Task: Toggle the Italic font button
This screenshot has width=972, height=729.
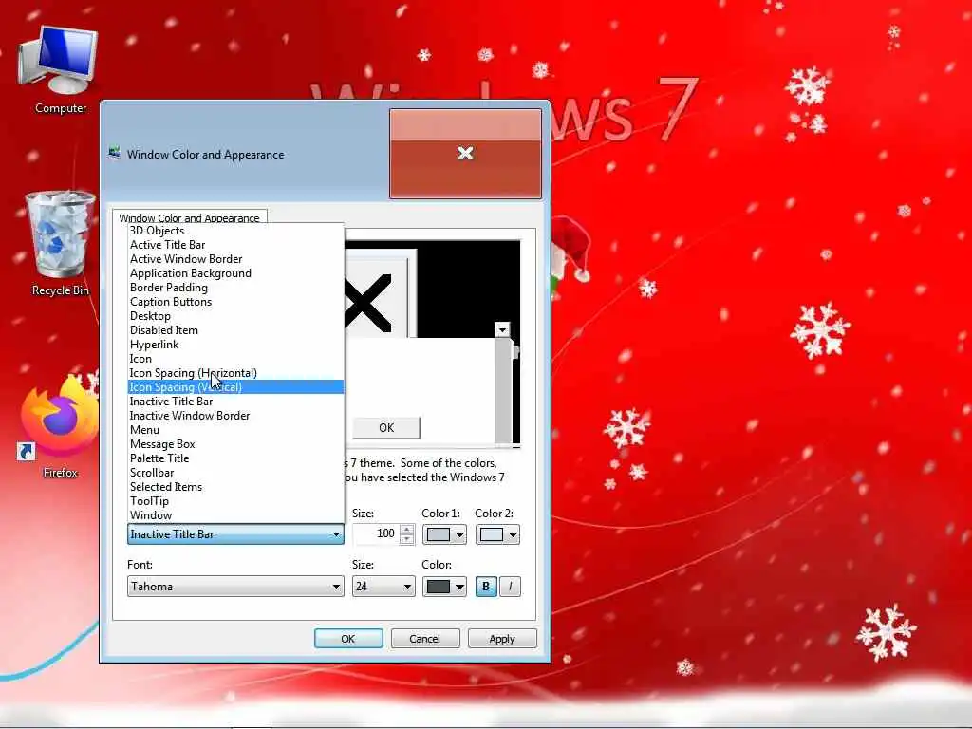Action: coord(510,587)
